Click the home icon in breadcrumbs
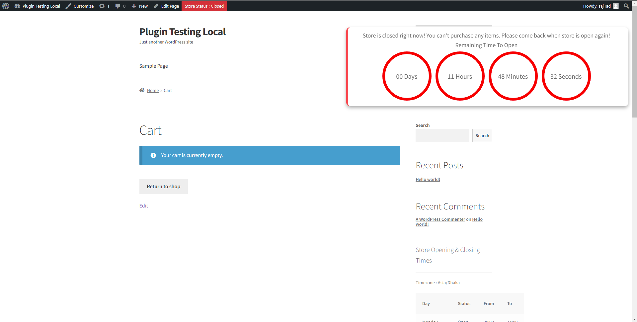The height and width of the screenshot is (322, 637). point(142,90)
